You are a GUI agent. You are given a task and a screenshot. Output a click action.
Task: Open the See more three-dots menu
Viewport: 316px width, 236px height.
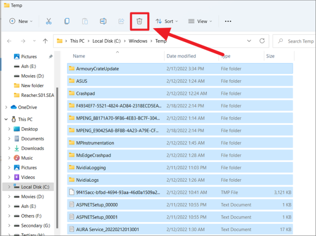228,21
